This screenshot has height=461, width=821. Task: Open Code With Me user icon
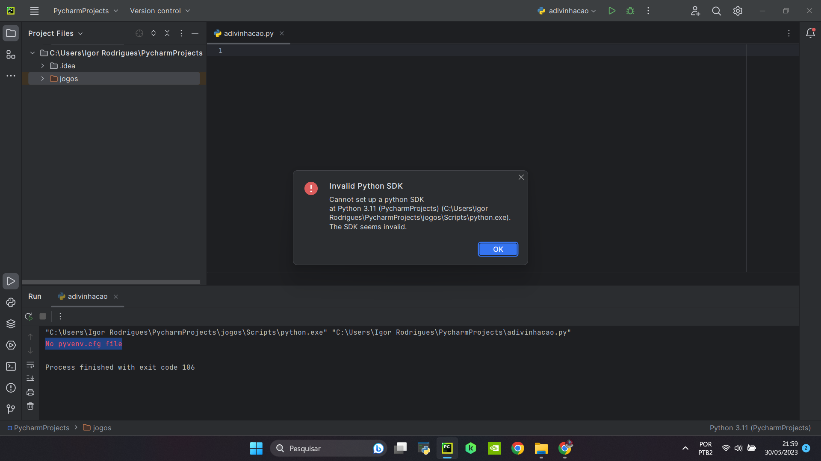(695, 11)
